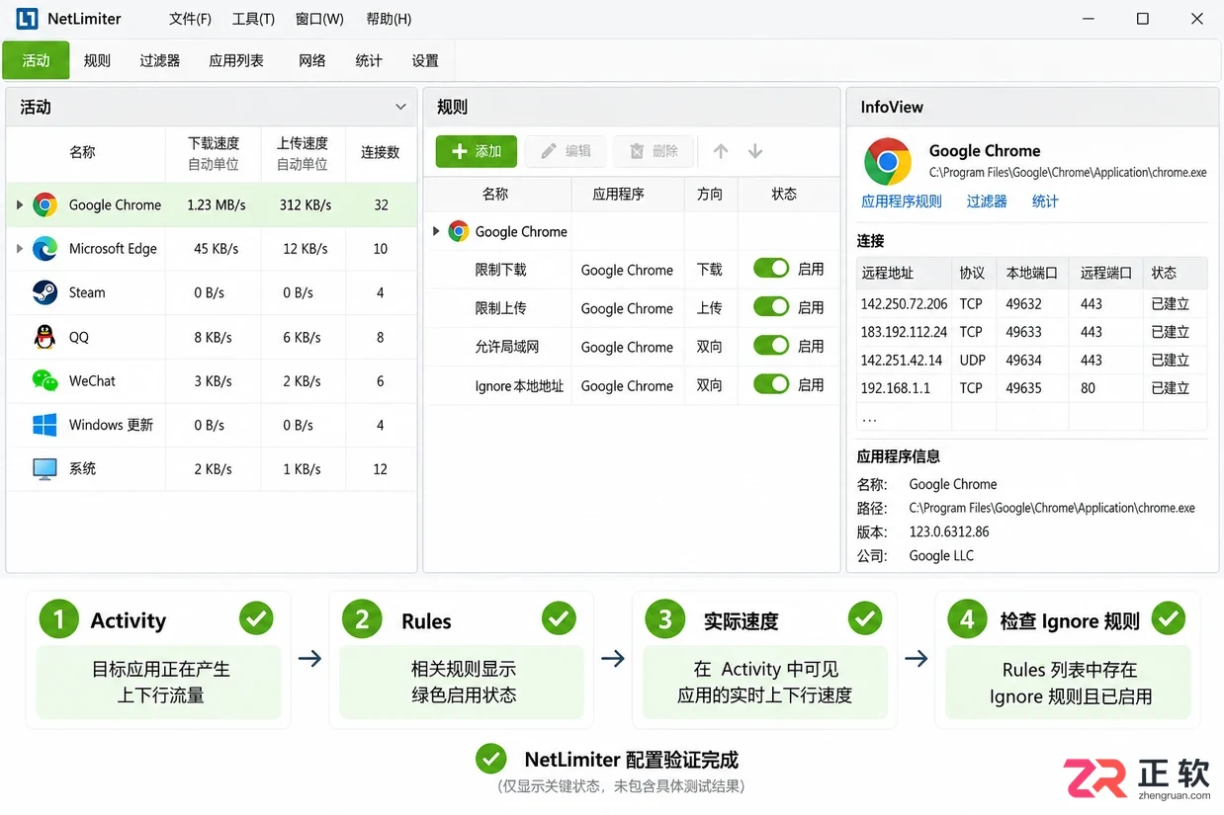
Task: Click the 312 KB/s upload speed cell
Action: coord(305,205)
